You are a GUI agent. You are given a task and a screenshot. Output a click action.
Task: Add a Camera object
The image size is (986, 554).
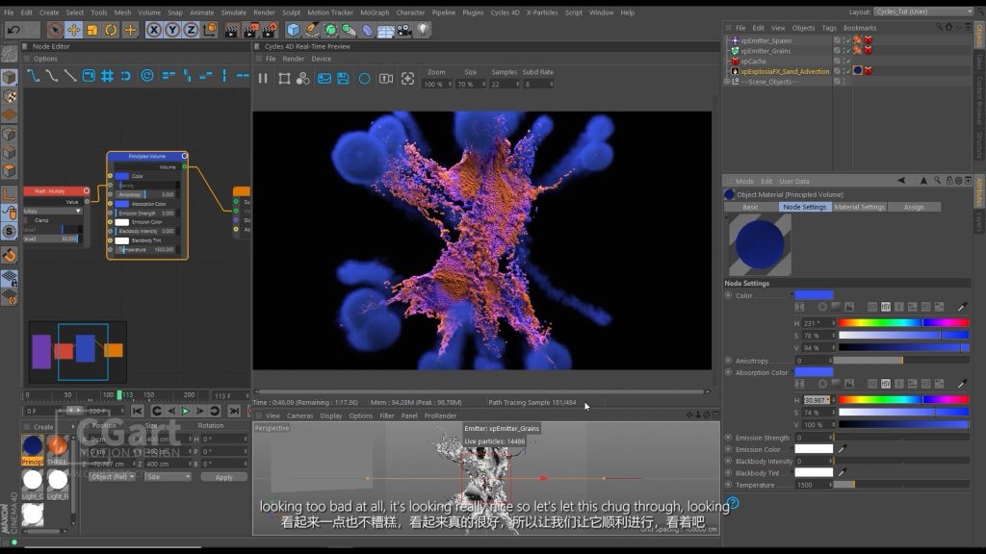point(404,30)
